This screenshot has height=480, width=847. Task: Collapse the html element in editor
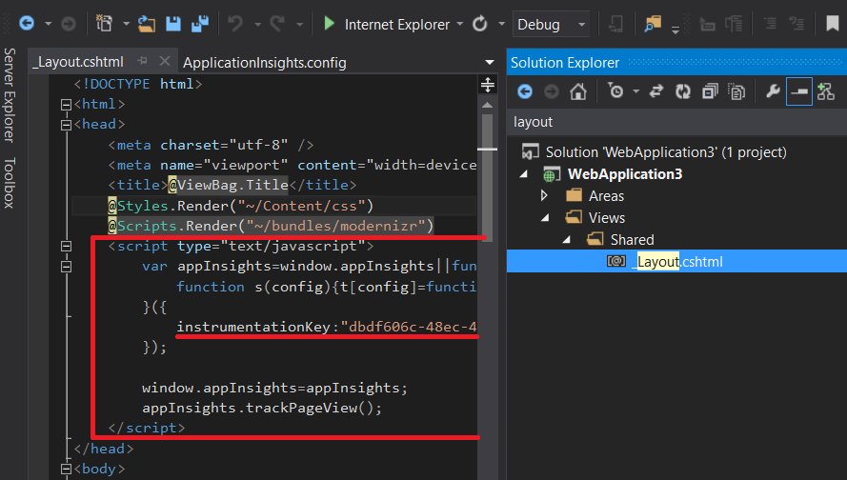[66, 104]
